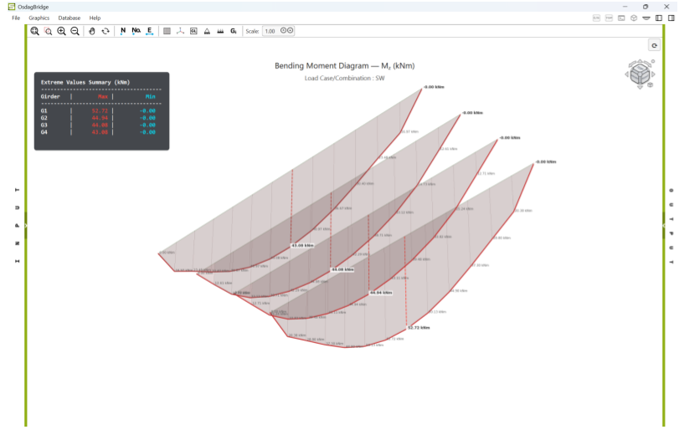Click the 43.08 kNm diagram label
Viewport: 679px width, 440px height.
point(302,245)
